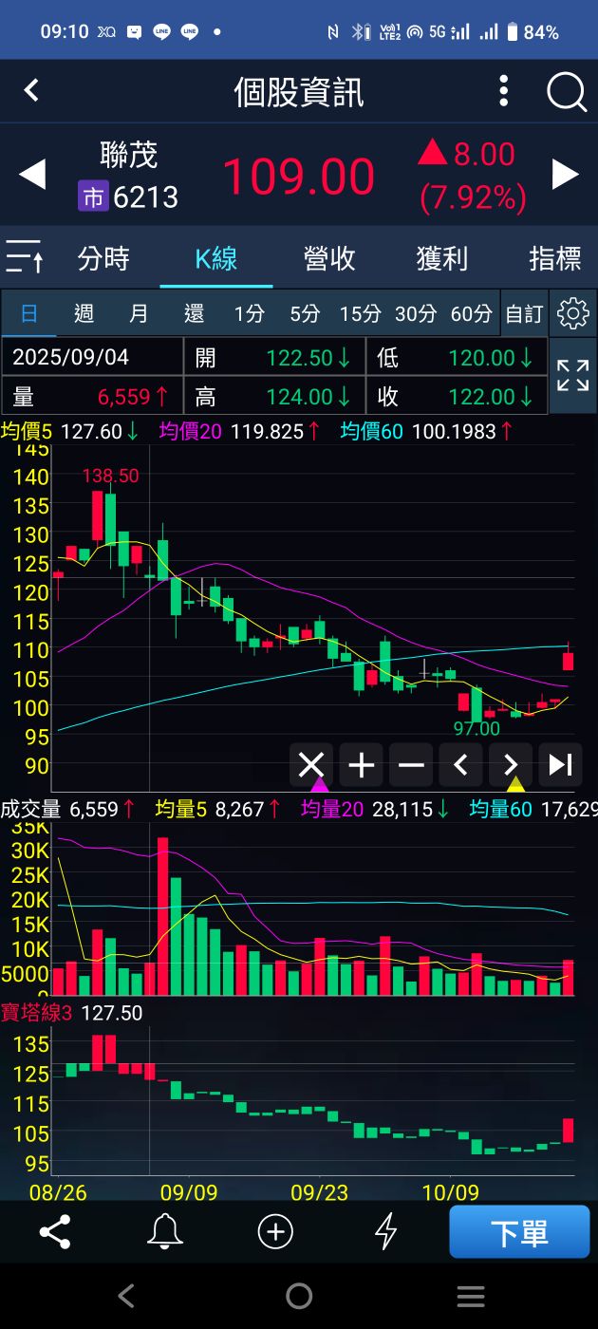Close crosshair with the X chart button
Viewport: 598px width, 1329px height.
(311, 764)
